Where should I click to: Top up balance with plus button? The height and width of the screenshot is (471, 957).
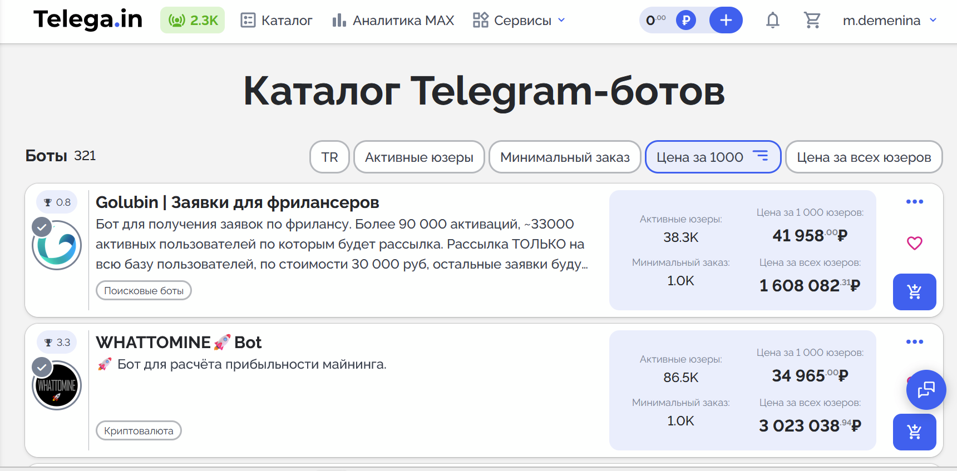[726, 21]
